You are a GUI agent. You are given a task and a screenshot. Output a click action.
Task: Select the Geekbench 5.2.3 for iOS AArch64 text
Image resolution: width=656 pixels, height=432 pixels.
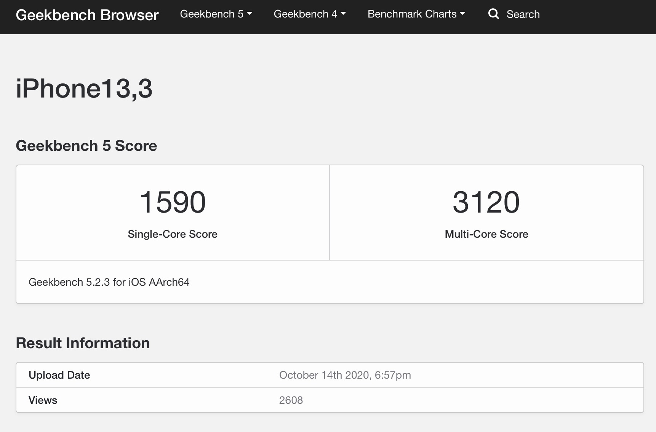(109, 282)
